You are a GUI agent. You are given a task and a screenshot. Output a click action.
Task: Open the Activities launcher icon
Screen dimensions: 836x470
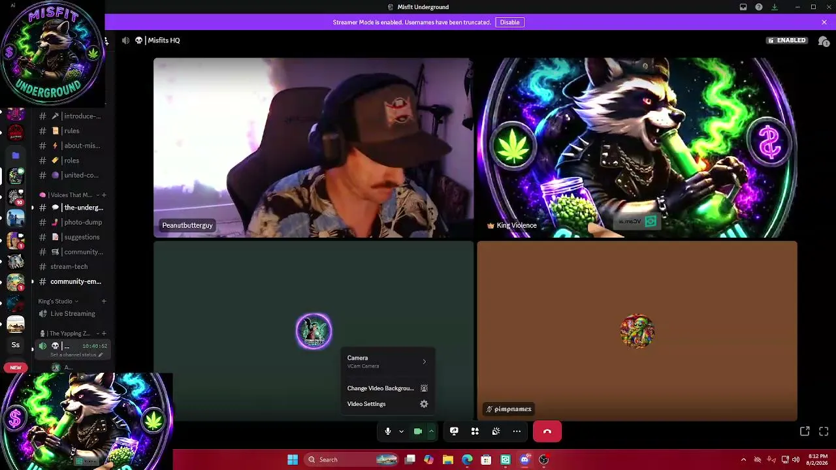[475, 431]
